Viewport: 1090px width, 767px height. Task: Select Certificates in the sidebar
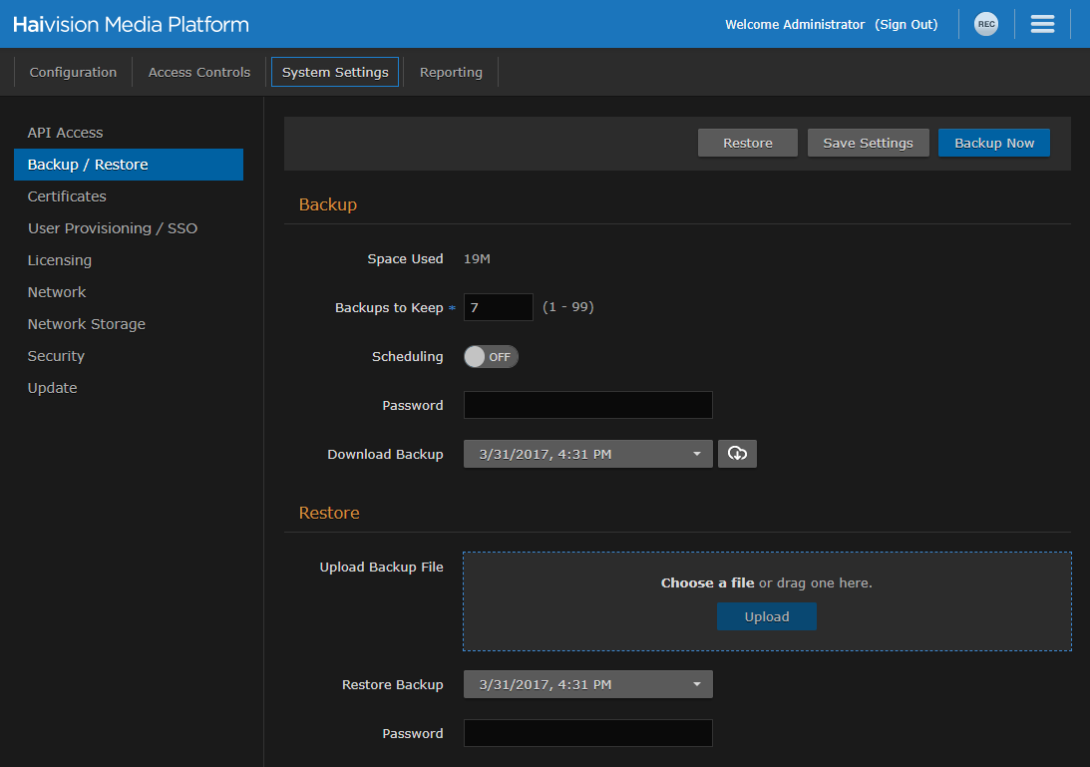[67, 195]
